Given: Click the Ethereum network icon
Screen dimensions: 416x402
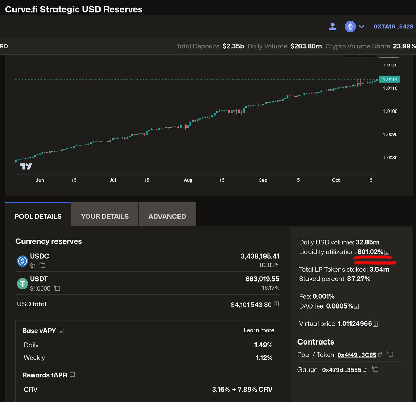Looking at the screenshot, I should pos(350,27).
